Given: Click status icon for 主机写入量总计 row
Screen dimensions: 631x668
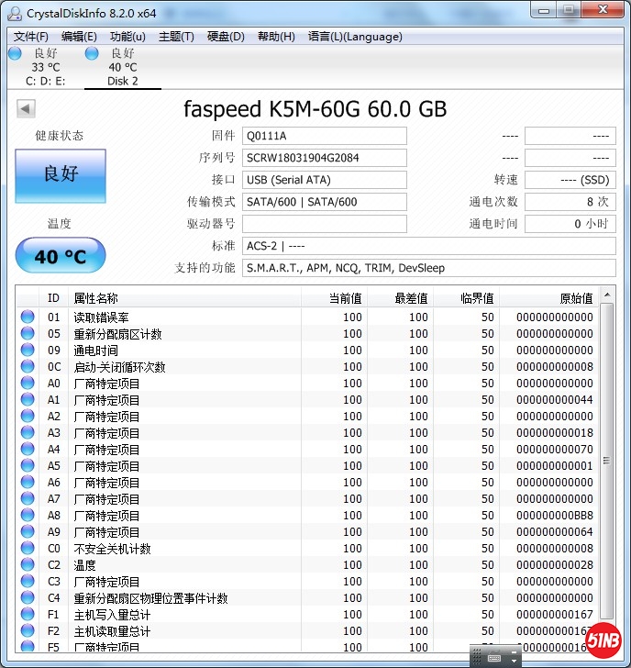Looking at the screenshot, I should tap(28, 615).
